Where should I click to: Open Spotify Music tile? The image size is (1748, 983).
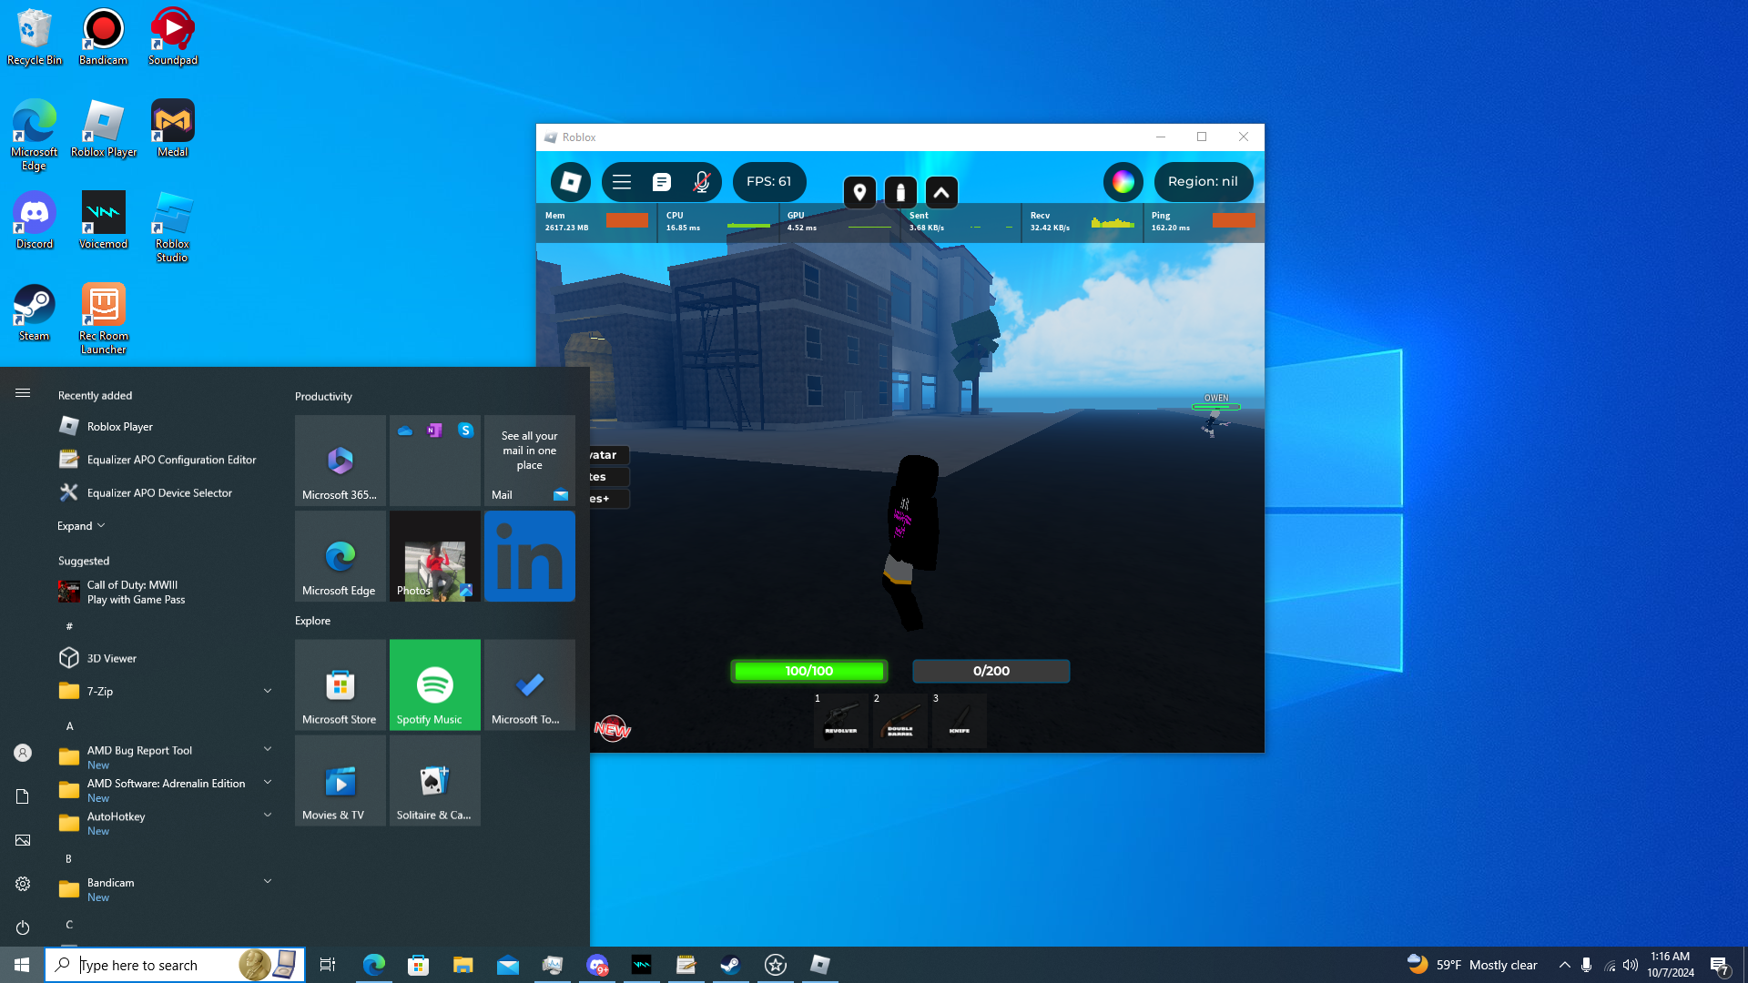(435, 684)
